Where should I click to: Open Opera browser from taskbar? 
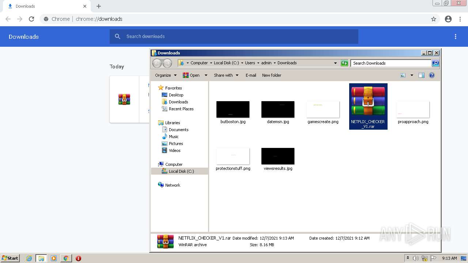click(78, 258)
